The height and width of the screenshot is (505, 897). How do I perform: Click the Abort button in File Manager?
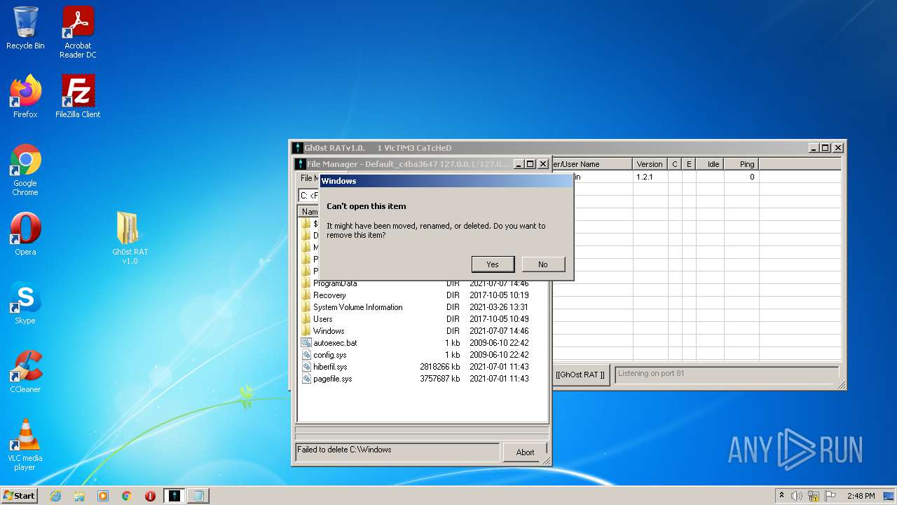point(525,452)
